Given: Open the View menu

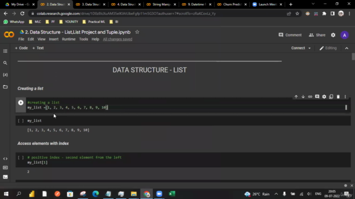Looking at the screenshot, I should (42, 39).
